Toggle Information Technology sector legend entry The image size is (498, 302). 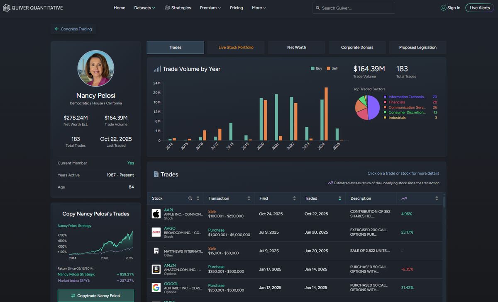[407, 97]
